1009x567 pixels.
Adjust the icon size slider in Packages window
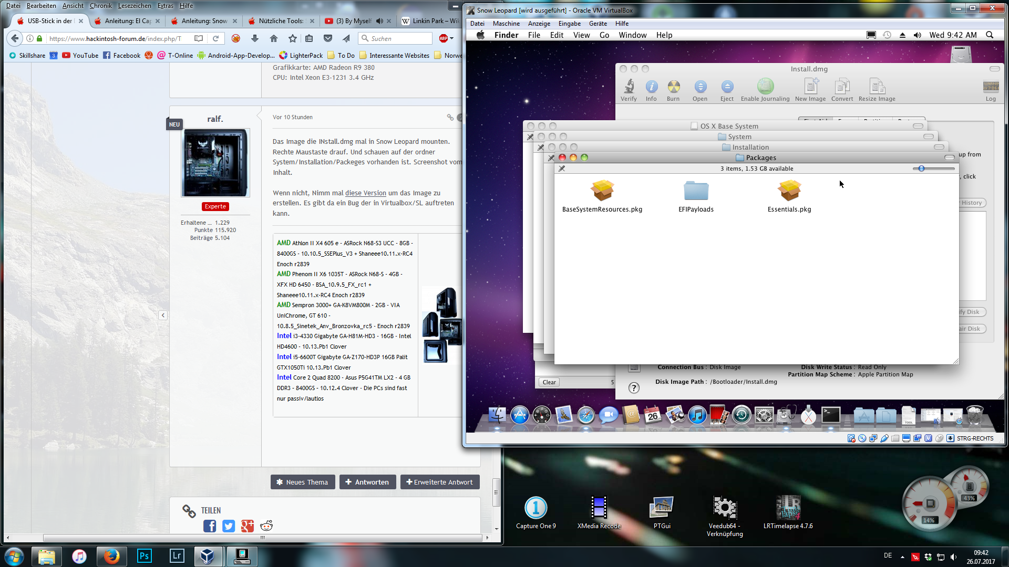click(921, 169)
